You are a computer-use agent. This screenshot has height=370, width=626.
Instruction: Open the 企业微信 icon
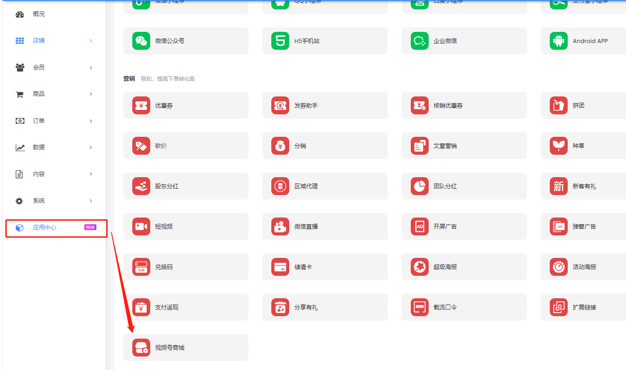point(420,41)
